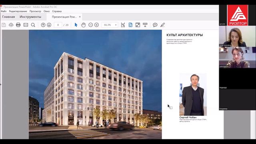Click Fit width scrolling icon
This screenshot has height=144, width=256.
pos(123,25)
